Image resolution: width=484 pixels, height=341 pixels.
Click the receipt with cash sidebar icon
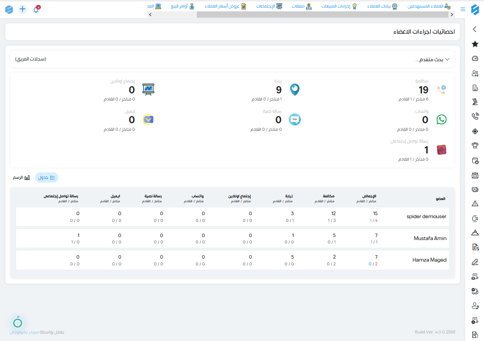475,276
